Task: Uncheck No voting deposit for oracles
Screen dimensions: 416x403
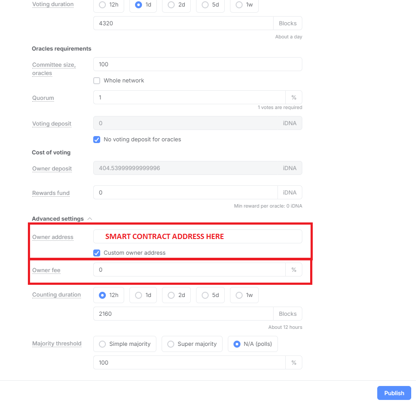Action: 97,140
